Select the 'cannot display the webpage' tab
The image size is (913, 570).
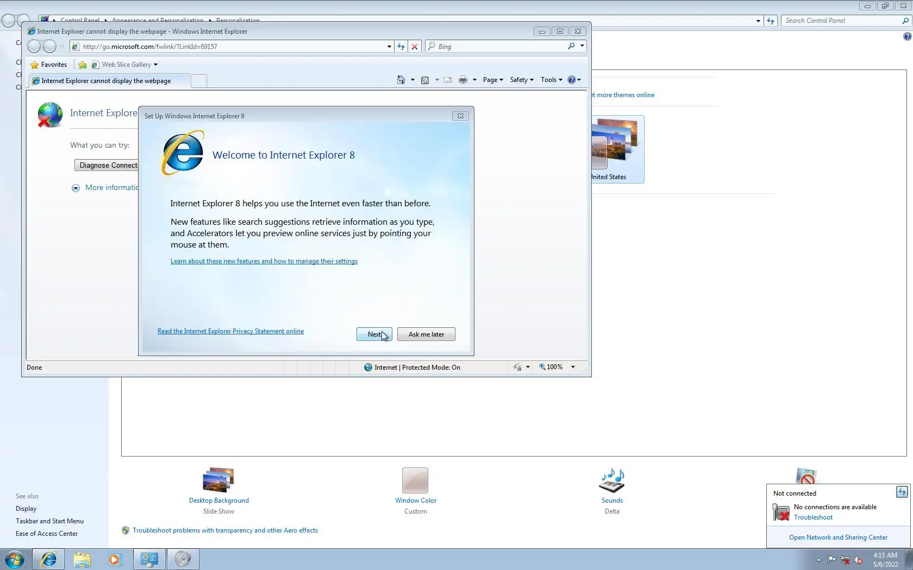(x=109, y=81)
